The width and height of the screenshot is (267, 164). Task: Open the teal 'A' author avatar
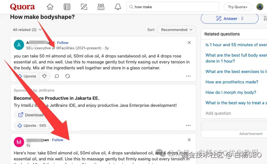tap(19, 45)
